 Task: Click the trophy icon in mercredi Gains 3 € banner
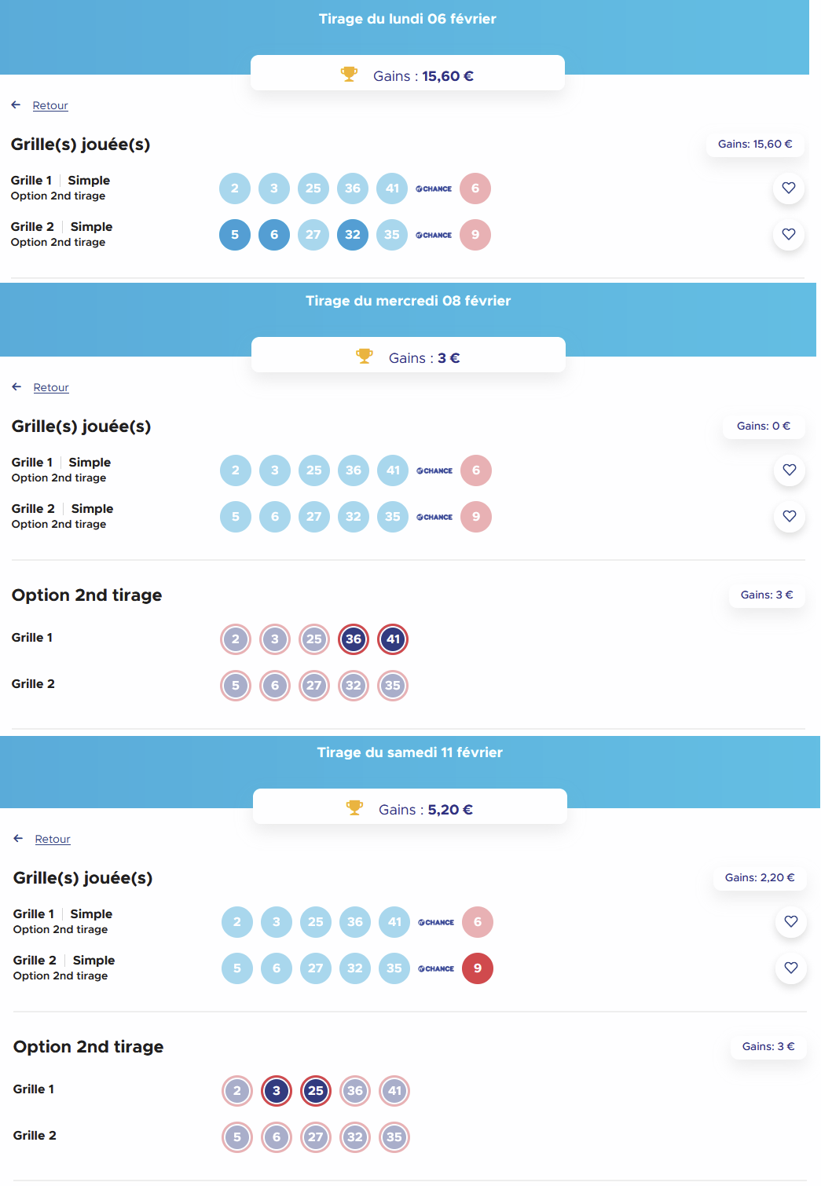click(365, 357)
